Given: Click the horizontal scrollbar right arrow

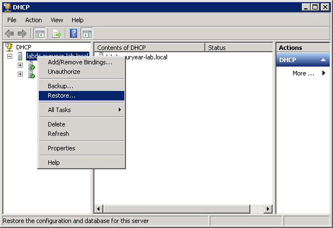Looking at the screenshot, I should 268,209.
